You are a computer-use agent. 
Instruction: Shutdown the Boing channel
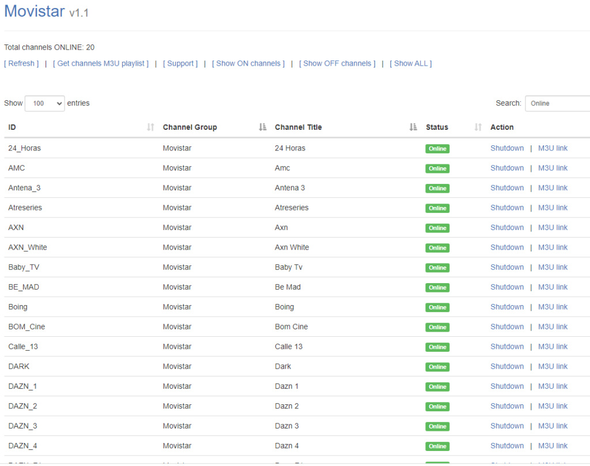click(507, 307)
